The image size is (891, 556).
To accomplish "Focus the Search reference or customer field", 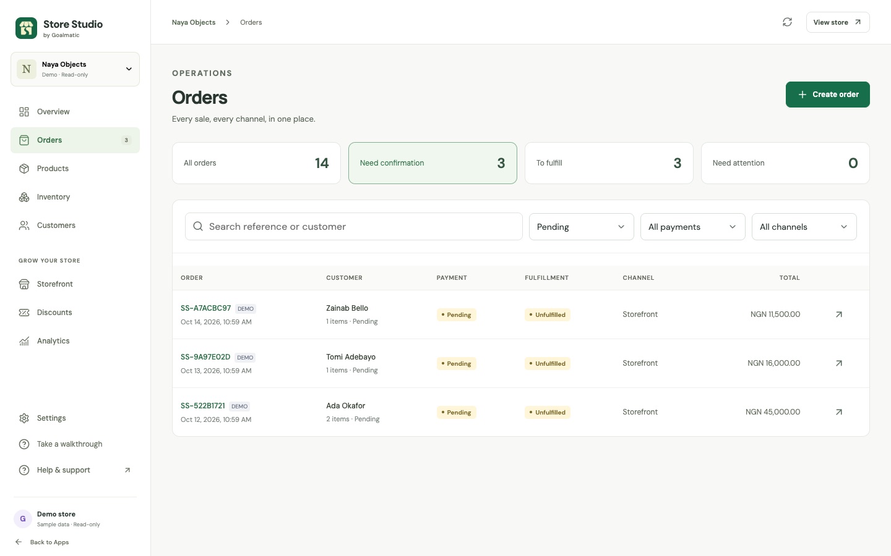I will click(x=354, y=227).
